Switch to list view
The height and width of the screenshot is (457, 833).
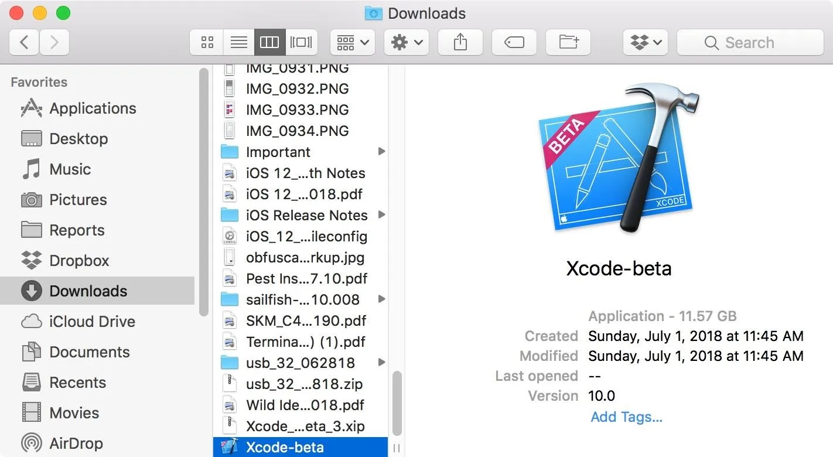pos(238,42)
